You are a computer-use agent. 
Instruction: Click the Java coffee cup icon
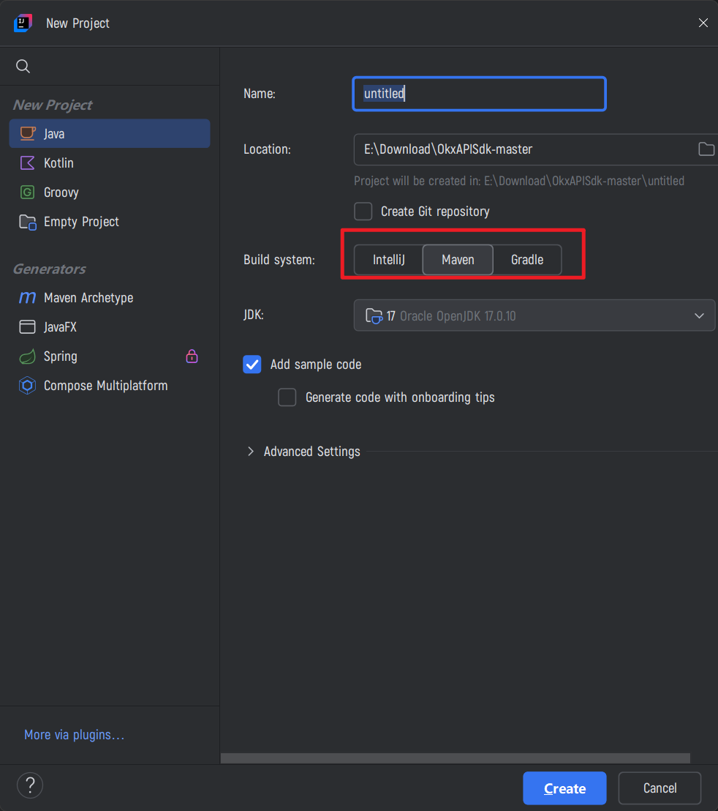tap(27, 133)
